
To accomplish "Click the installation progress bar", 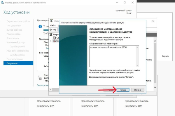I will (x=46, y=30).
